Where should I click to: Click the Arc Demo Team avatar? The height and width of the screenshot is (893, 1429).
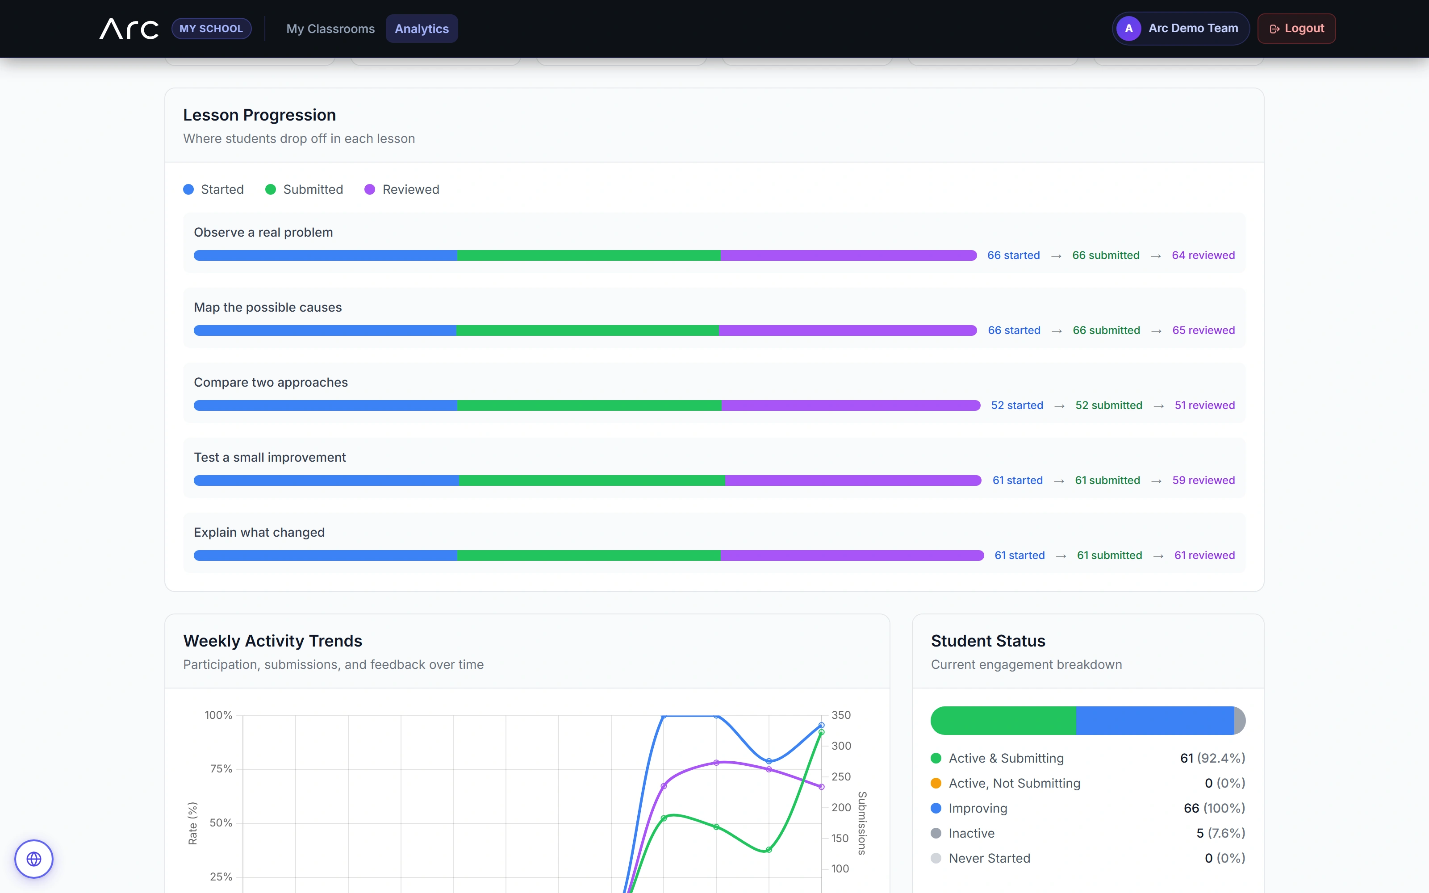[1128, 28]
